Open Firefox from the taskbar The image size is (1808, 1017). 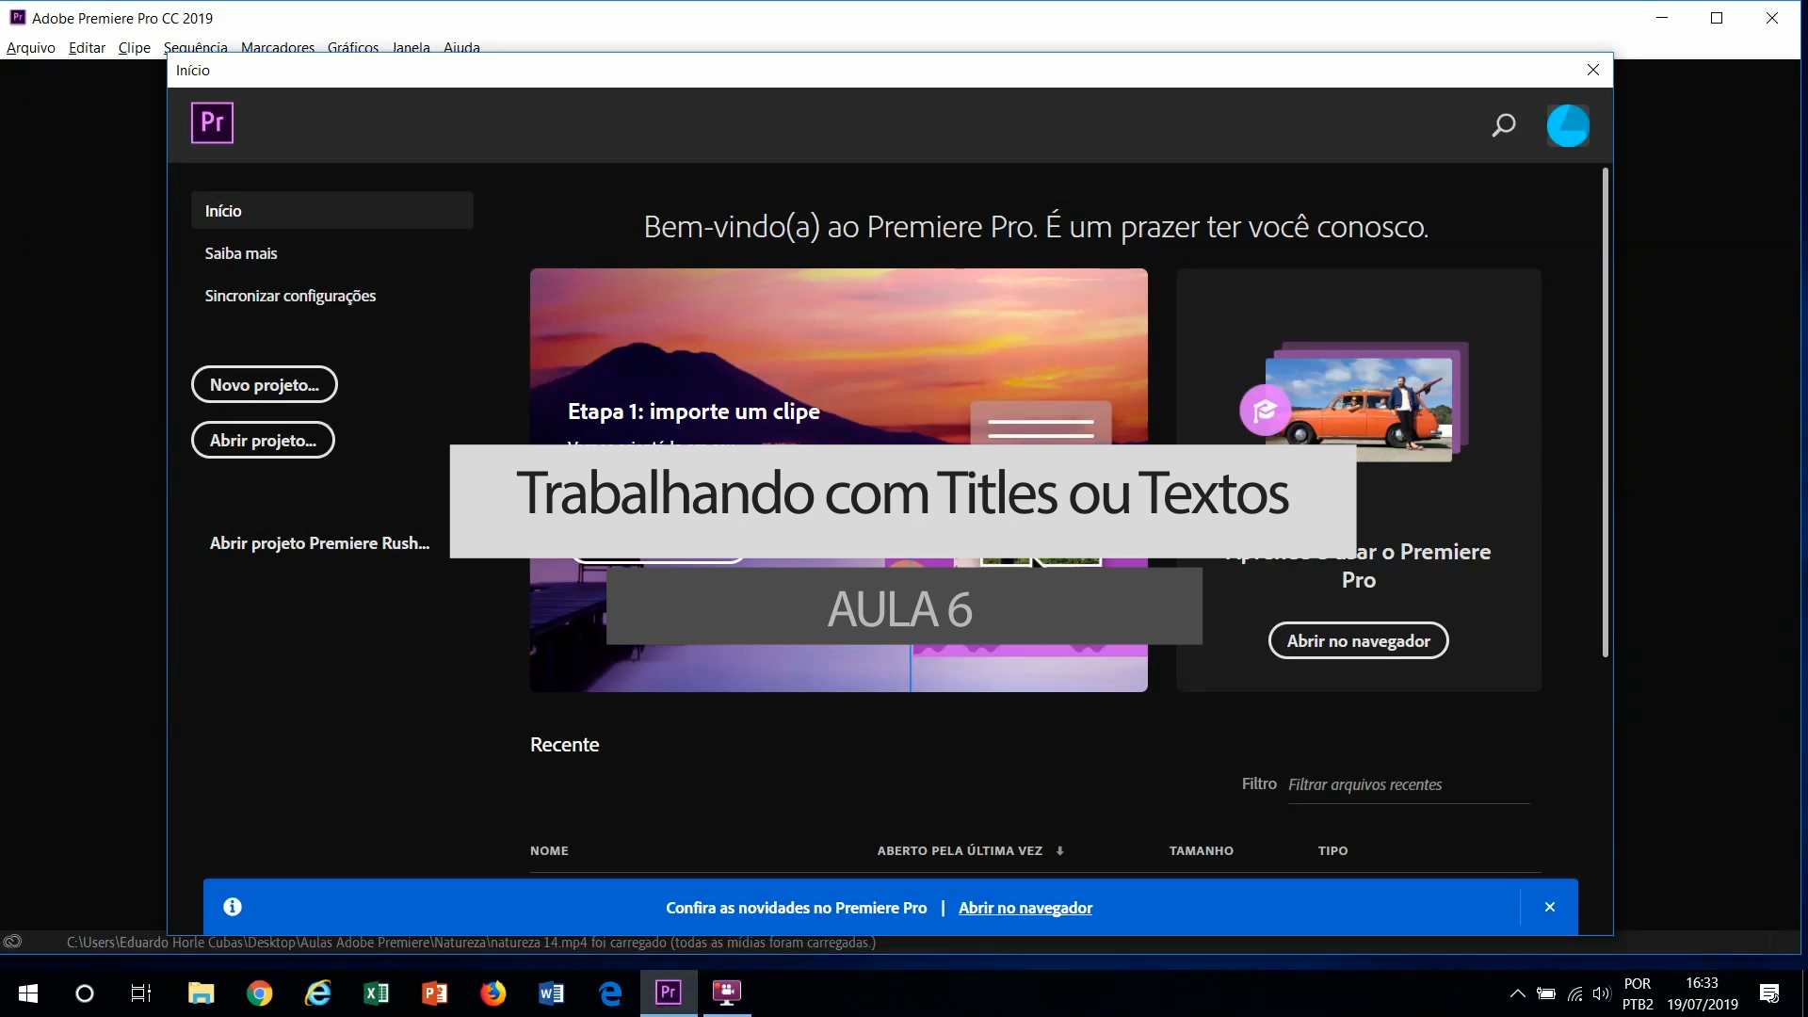pos(492,993)
